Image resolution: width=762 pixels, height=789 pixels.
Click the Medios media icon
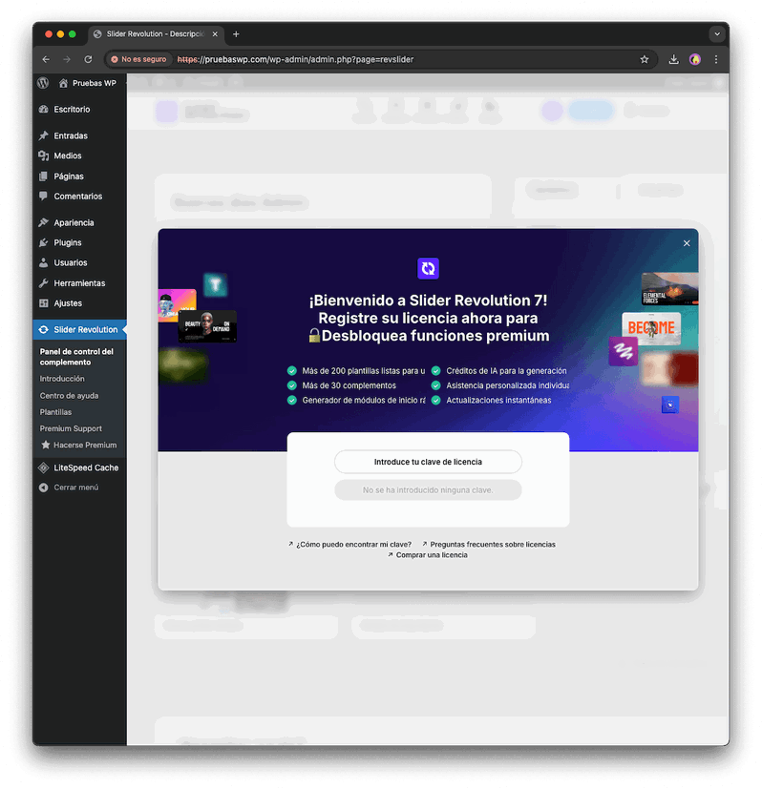[44, 156]
